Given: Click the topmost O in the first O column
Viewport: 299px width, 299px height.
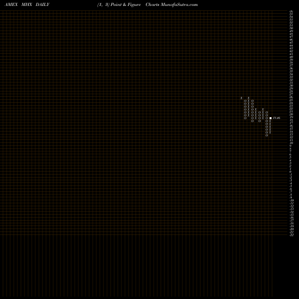Looking at the screenshot, I should tap(245, 101).
